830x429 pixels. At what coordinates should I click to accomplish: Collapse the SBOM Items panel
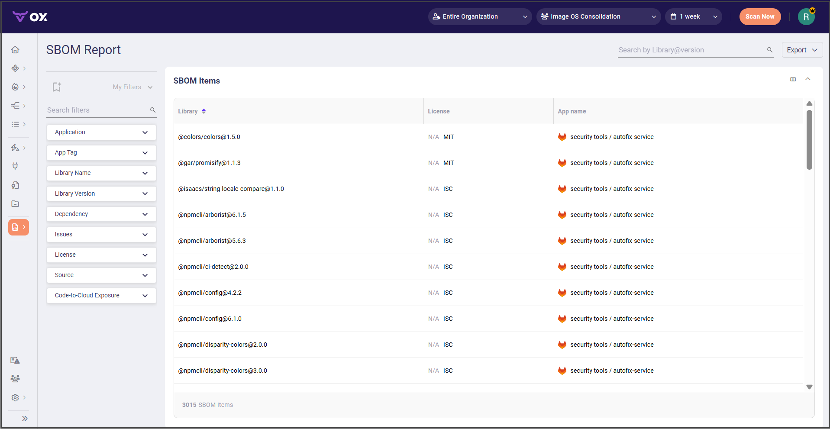coord(807,79)
